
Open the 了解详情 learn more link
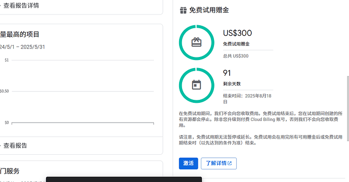[219, 163]
